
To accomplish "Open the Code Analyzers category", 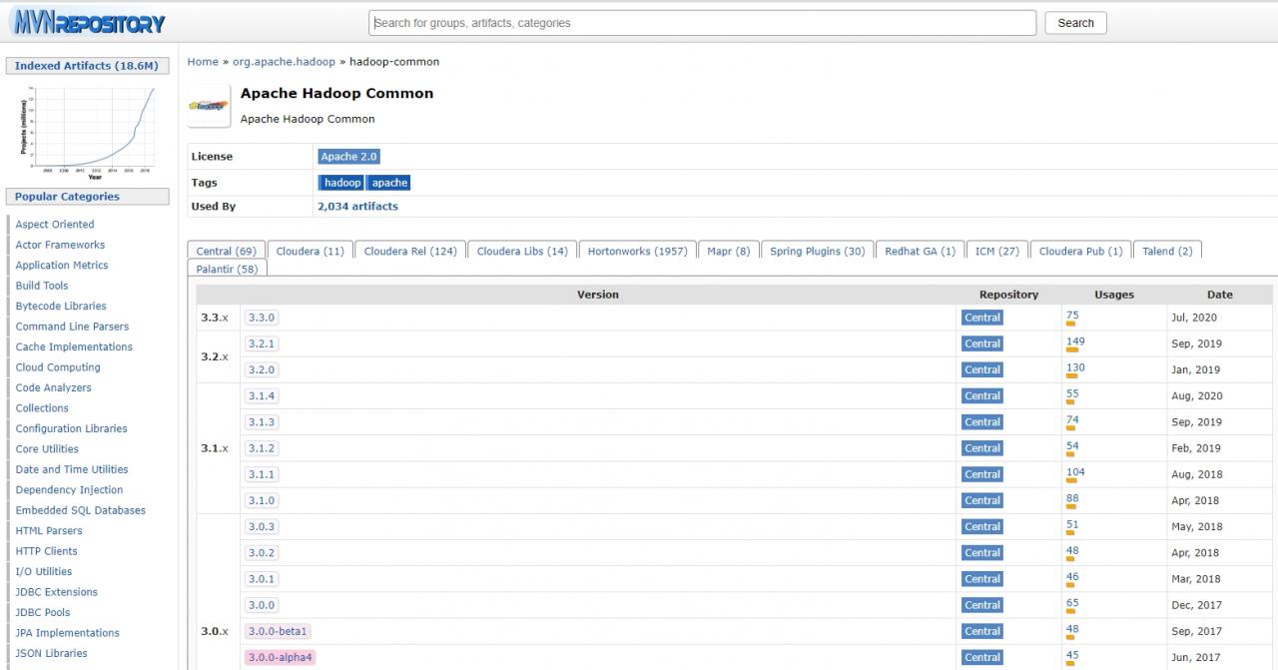I will [53, 388].
